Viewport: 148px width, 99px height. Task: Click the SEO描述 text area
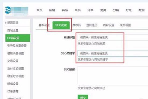point(113,76)
